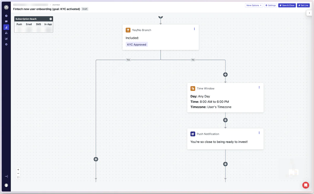Open the Journeys flag icon in sidebar
Image resolution: width=314 pixels, height=194 pixels.
coord(6,27)
